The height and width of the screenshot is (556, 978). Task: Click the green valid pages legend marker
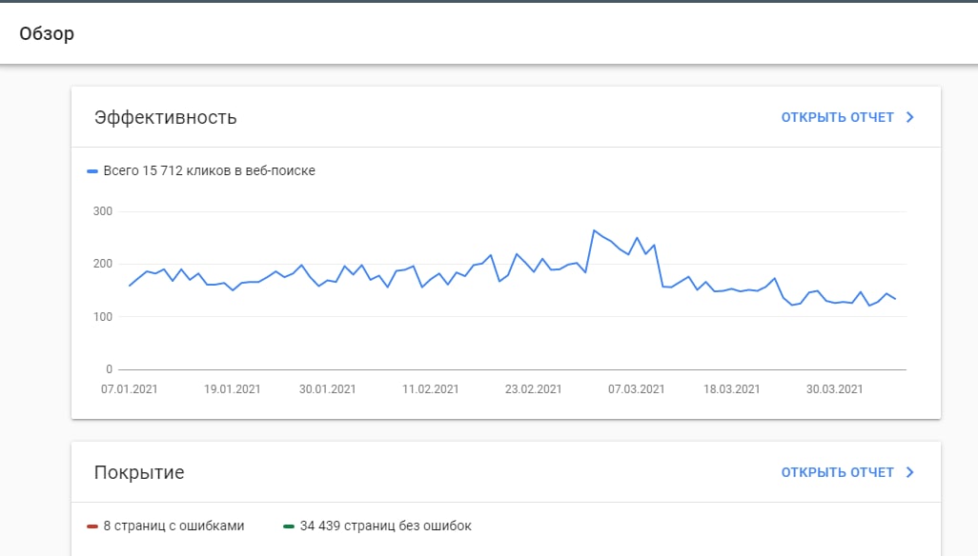(x=289, y=526)
